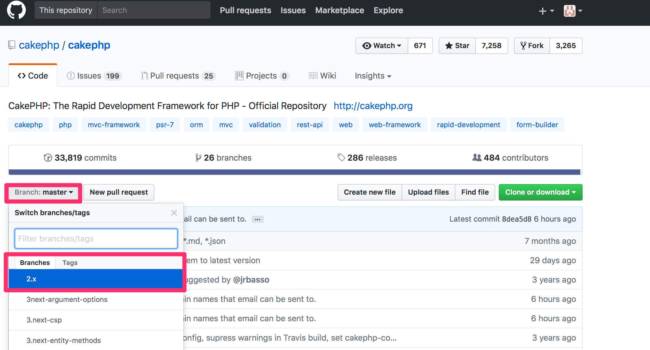View the 484 contributors
The width and height of the screenshot is (650, 350).
[510, 158]
